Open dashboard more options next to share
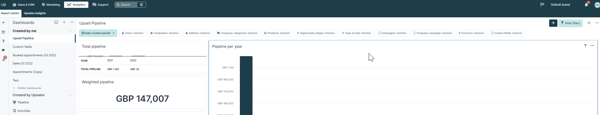Viewport: 600px width, 115px height. click(597, 23)
